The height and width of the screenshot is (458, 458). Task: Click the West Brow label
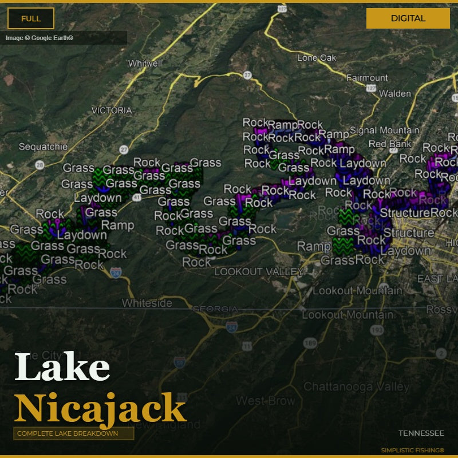tap(265, 401)
